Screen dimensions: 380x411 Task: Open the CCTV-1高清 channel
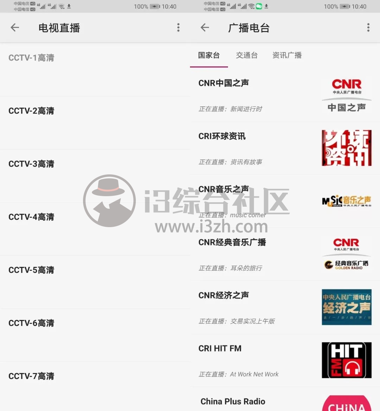tap(95, 70)
